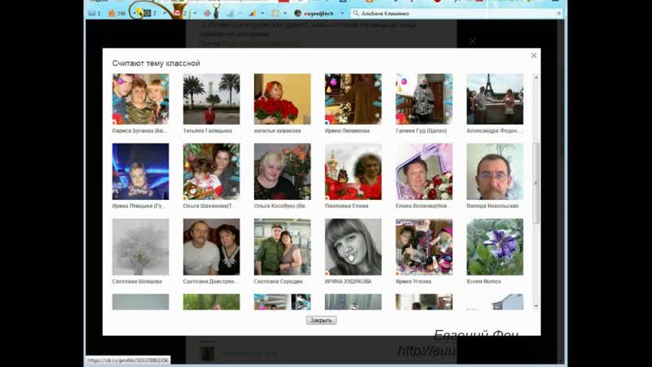Open Лариса Бутаева's profile photo
The width and height of the screenshot is (652, 367).
coord(140,99)
